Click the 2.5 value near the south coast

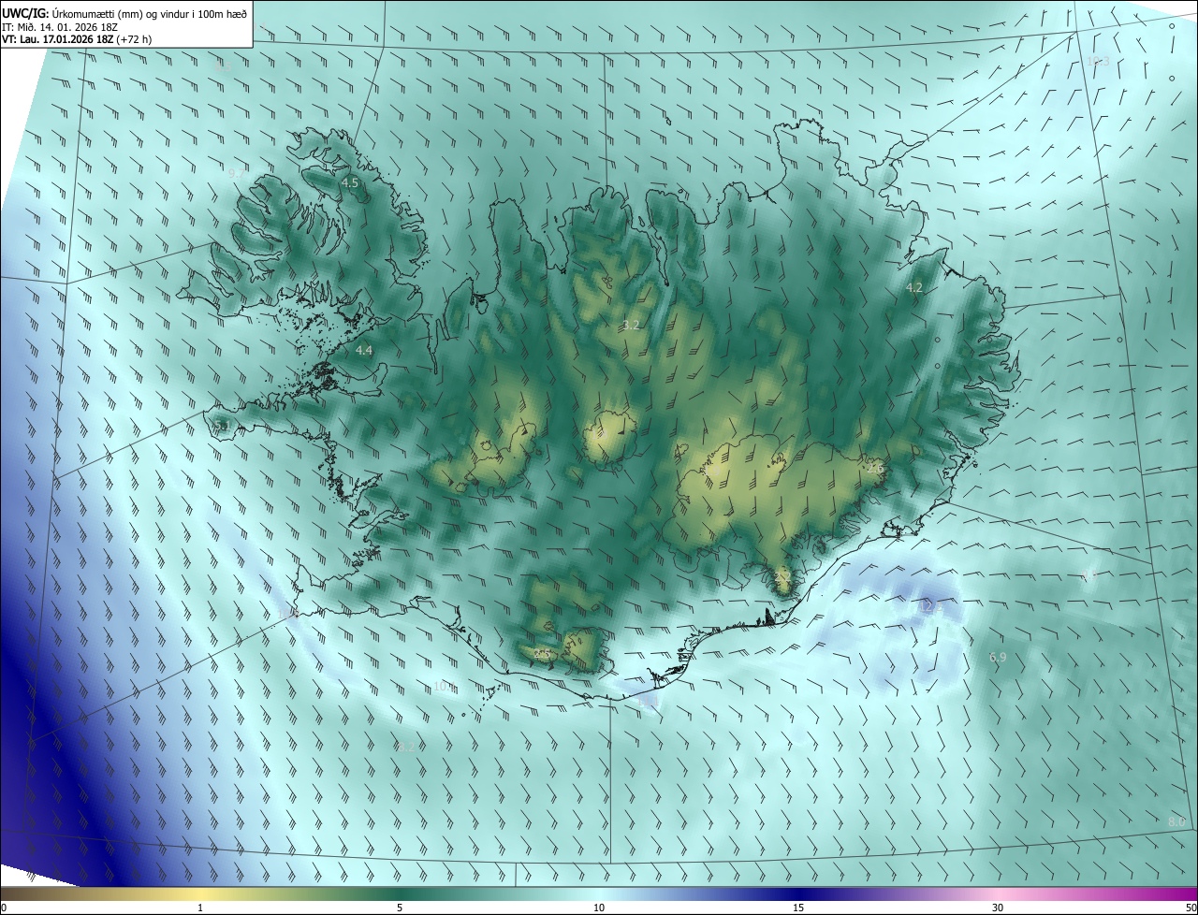tap(542, 654)
